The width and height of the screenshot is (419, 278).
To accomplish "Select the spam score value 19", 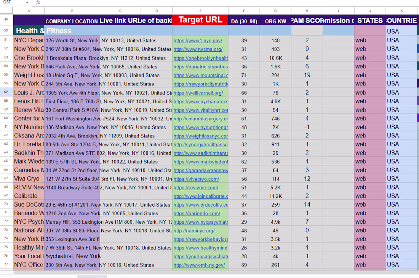I will 307,75.
